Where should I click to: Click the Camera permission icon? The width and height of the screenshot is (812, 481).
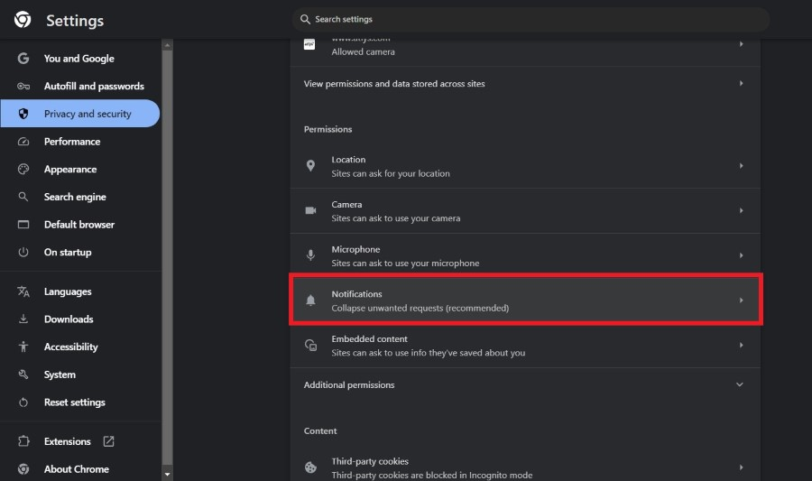[310, 210]
